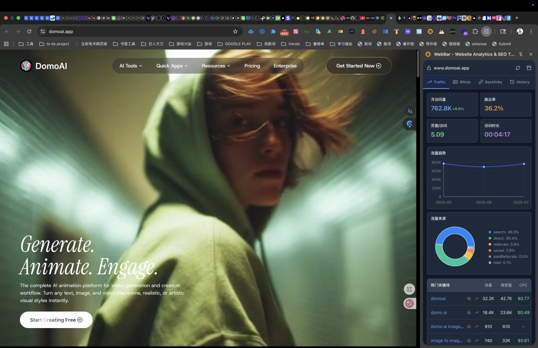Viewport: 538px width, 348px height.
Task: Open the Enterprise nav link
Action: [285, 66]
